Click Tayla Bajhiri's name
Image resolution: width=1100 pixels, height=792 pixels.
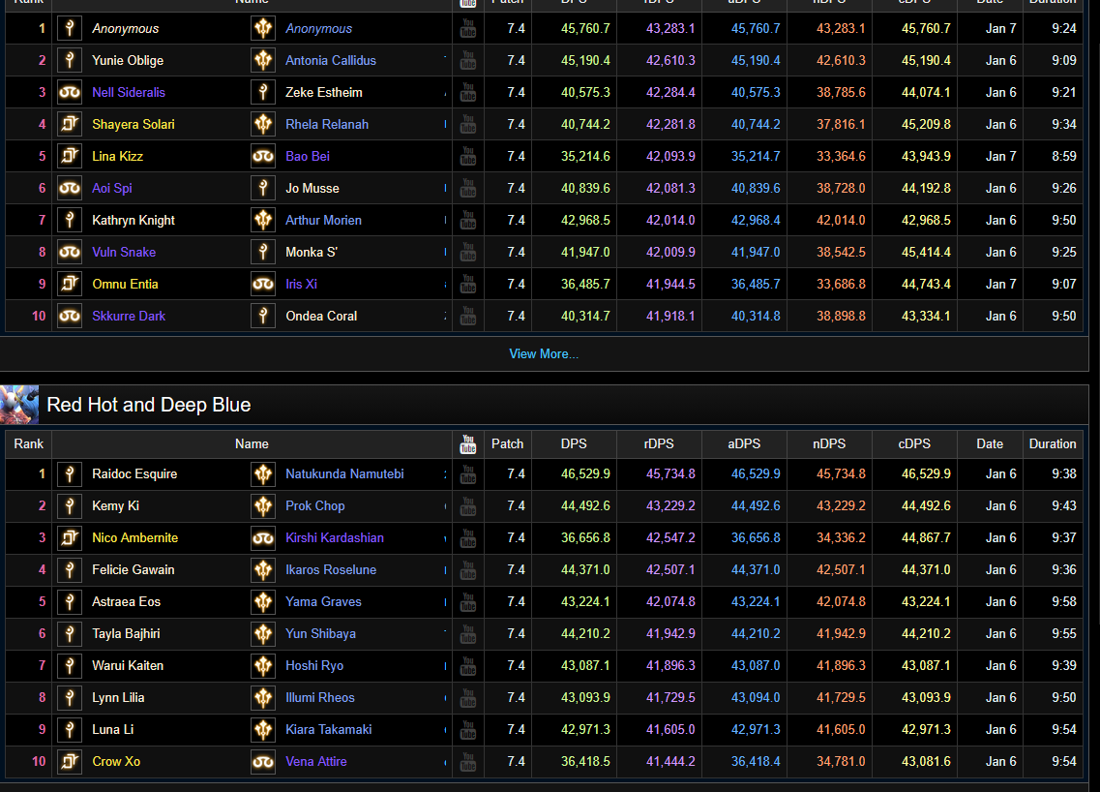click(126, 633)
